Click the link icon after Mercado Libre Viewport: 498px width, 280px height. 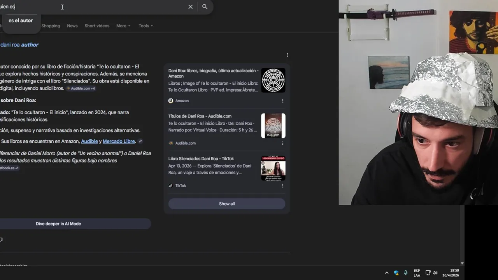(140, 142)
